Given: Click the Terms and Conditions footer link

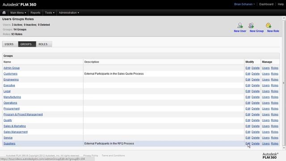Looking at the screenshot, I should pos(113,156).
